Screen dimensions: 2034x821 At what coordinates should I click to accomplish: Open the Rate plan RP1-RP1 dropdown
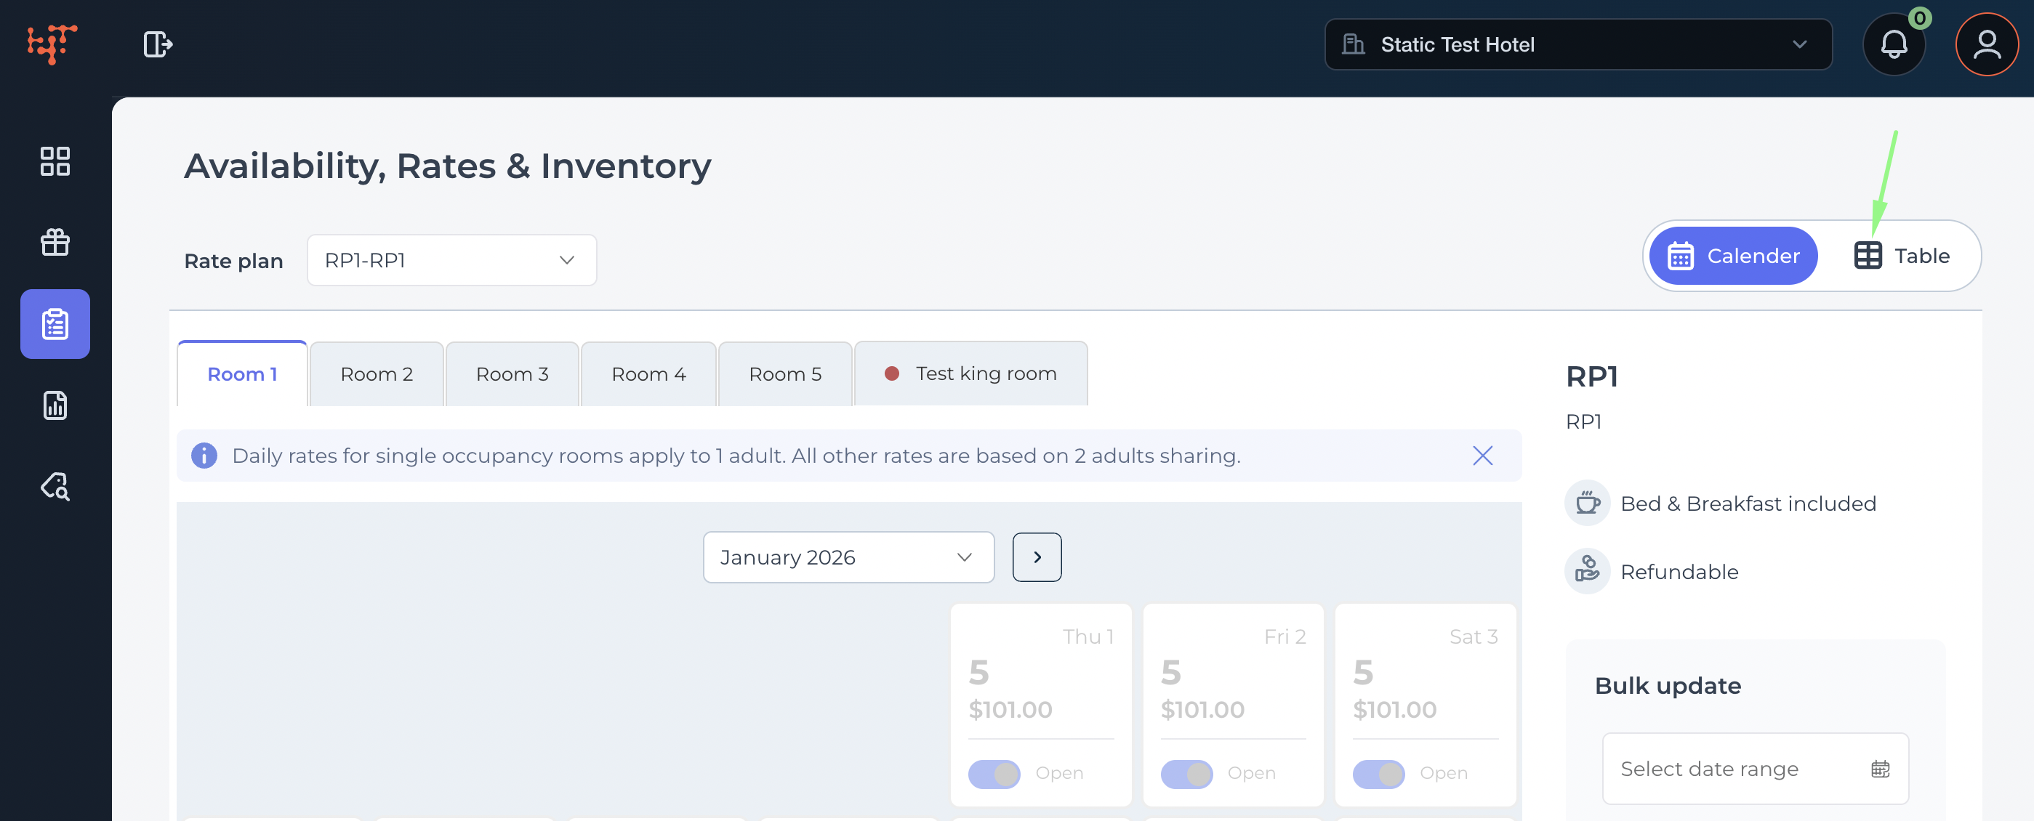[x=451, y=259]
